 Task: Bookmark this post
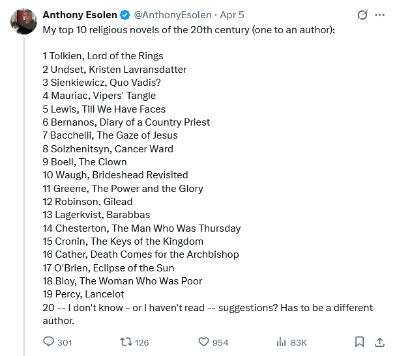point(359,342)
